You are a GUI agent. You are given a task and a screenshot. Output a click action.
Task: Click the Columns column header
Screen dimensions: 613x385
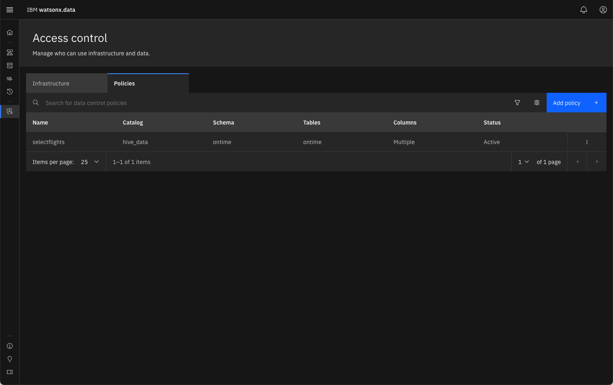click(405, 122)
